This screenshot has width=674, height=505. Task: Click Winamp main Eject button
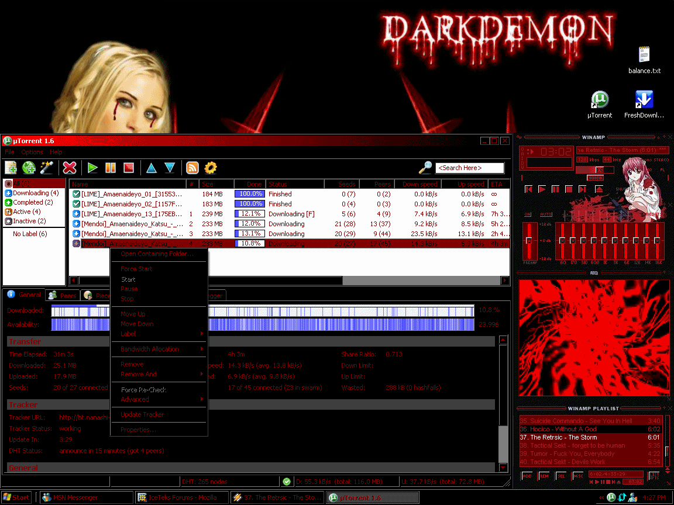[x=599, y=189]
